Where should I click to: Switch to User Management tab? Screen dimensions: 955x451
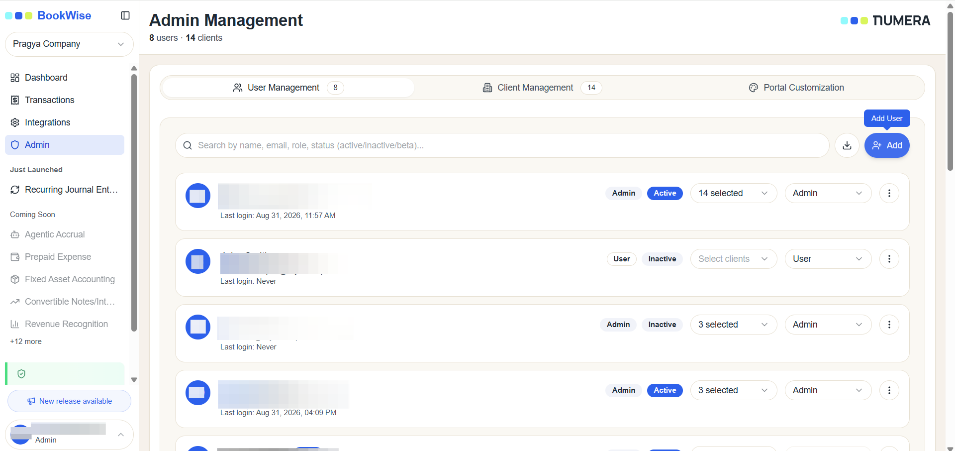[x=288, y=88]
